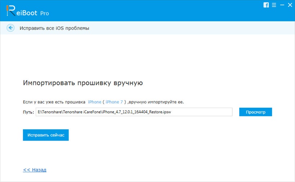Click the Исправить все iOS проблемы title
Screen dimensions: 295x182
tap(54, 28)
